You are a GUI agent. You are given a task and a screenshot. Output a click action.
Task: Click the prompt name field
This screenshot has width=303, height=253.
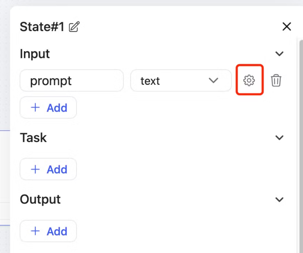(x=72, y=80)
